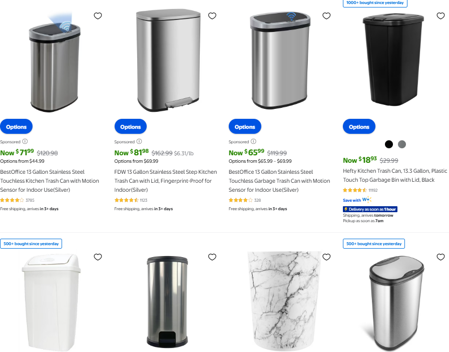Open sponsored info icon for $65.99 item
The width and height of the screenshot is (449, 352).
pyautogui.click(x=253, y=141)
